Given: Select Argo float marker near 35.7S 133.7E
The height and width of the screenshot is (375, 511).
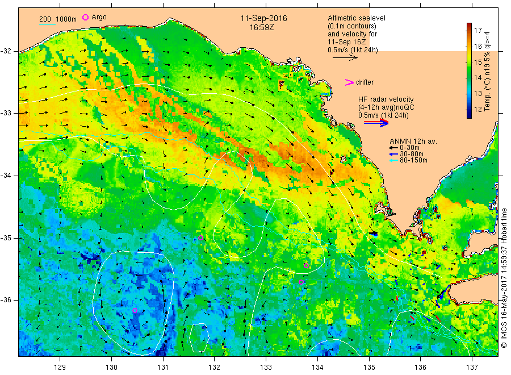Looking at the screenshot, I should tap(301, 282).
